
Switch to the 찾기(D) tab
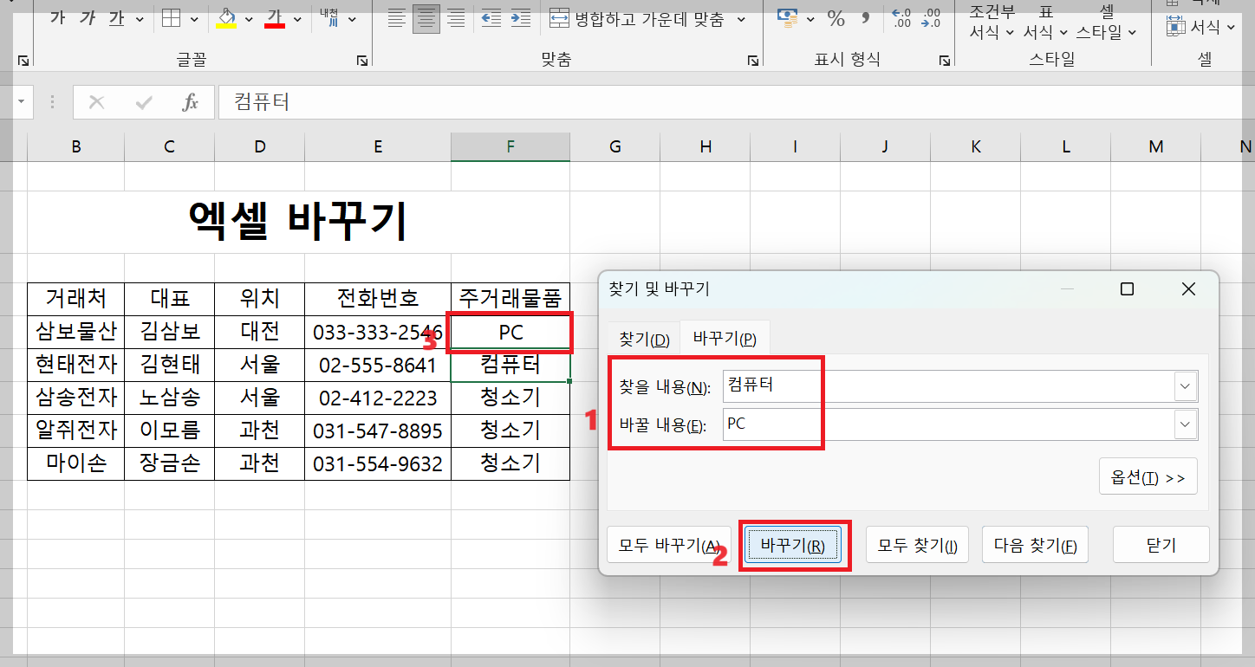tap(643, 338)
